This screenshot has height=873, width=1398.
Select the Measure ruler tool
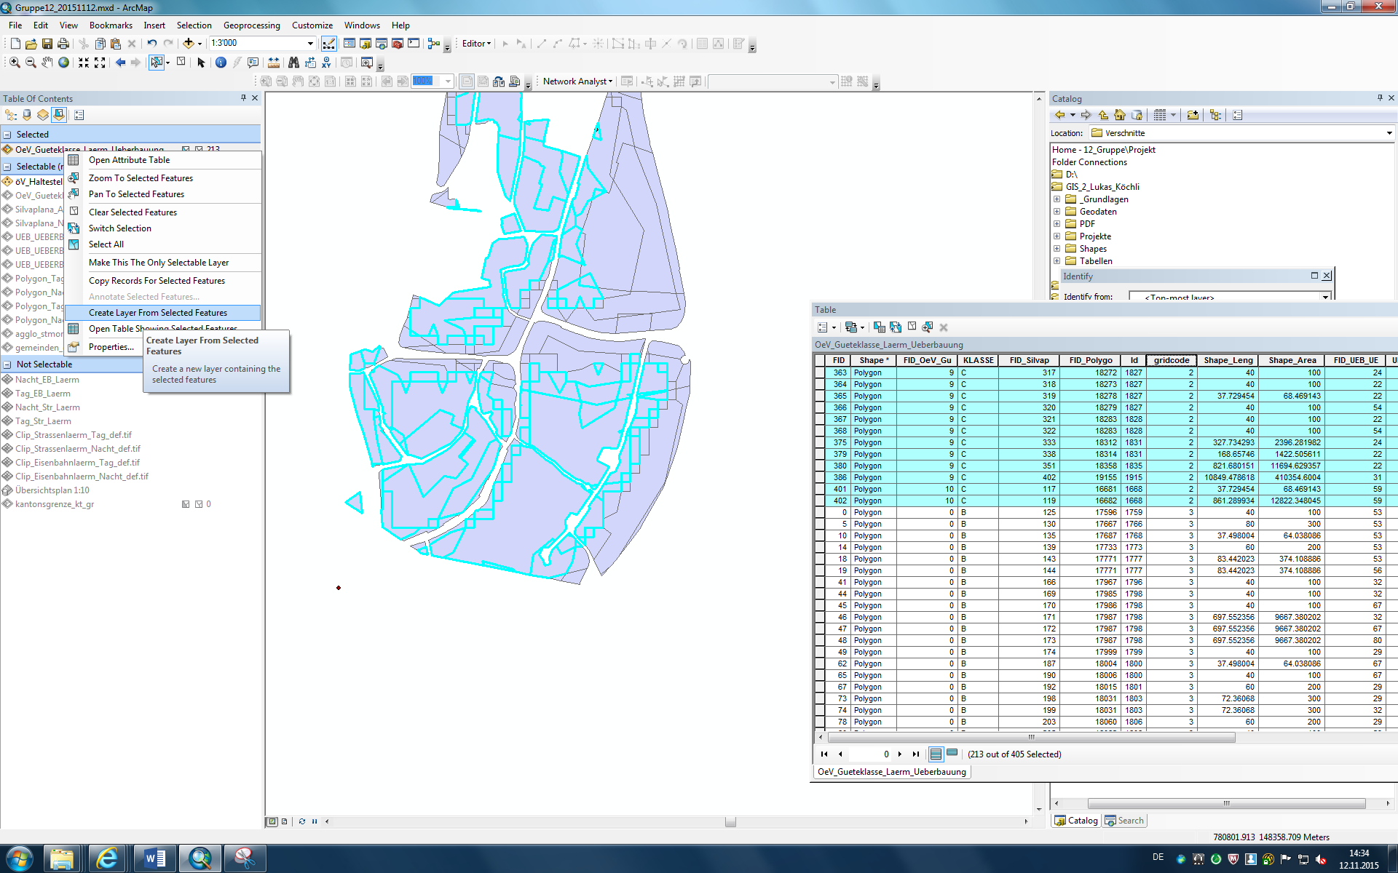click(x=274, y=63)
